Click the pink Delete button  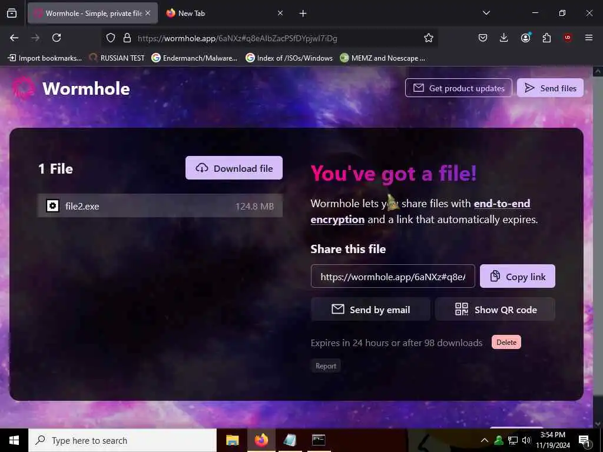coord(506,342)
